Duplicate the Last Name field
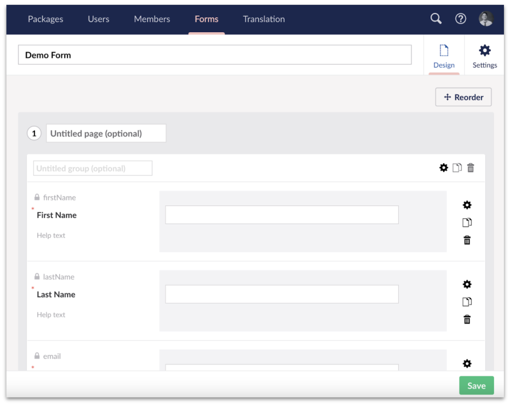Viewport: 513px width, 407px height. [467, 302]
